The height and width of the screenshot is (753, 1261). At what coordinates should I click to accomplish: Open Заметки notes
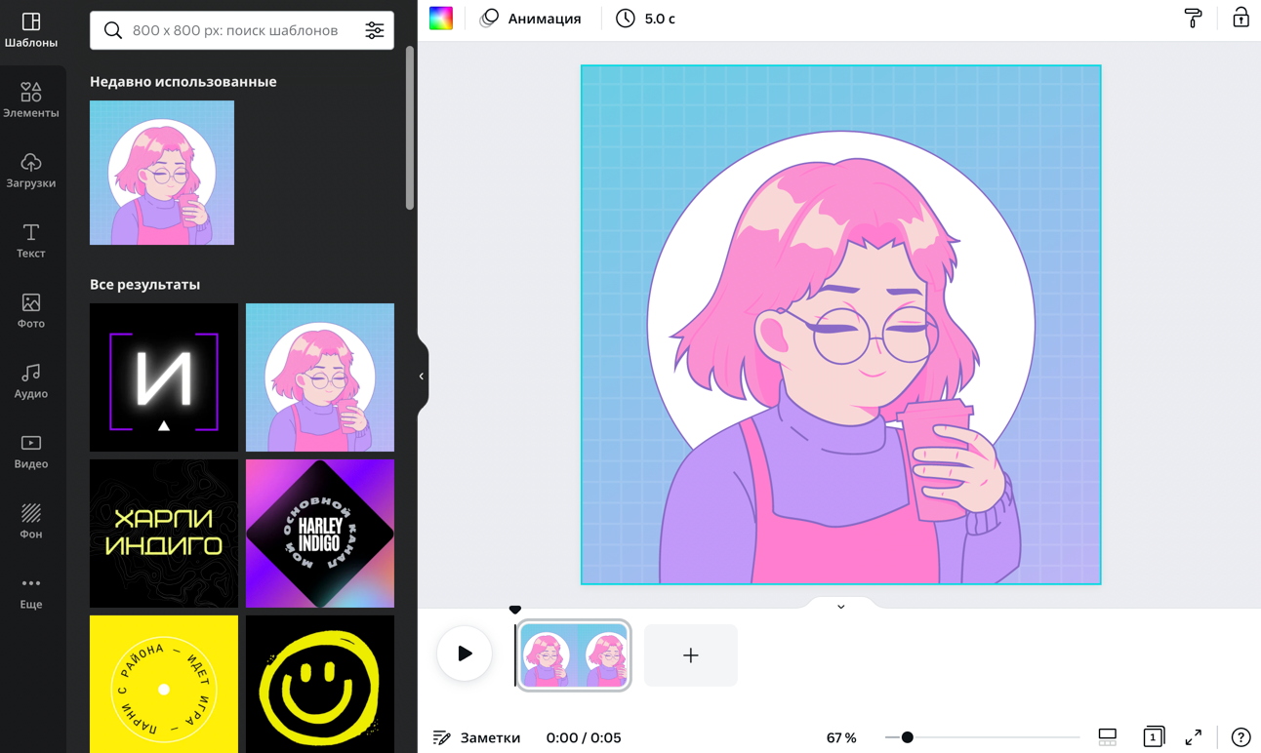point(477,737)
